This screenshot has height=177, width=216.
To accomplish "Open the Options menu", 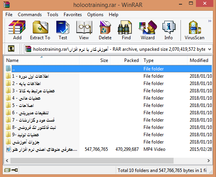I will (x=95, y=15).
